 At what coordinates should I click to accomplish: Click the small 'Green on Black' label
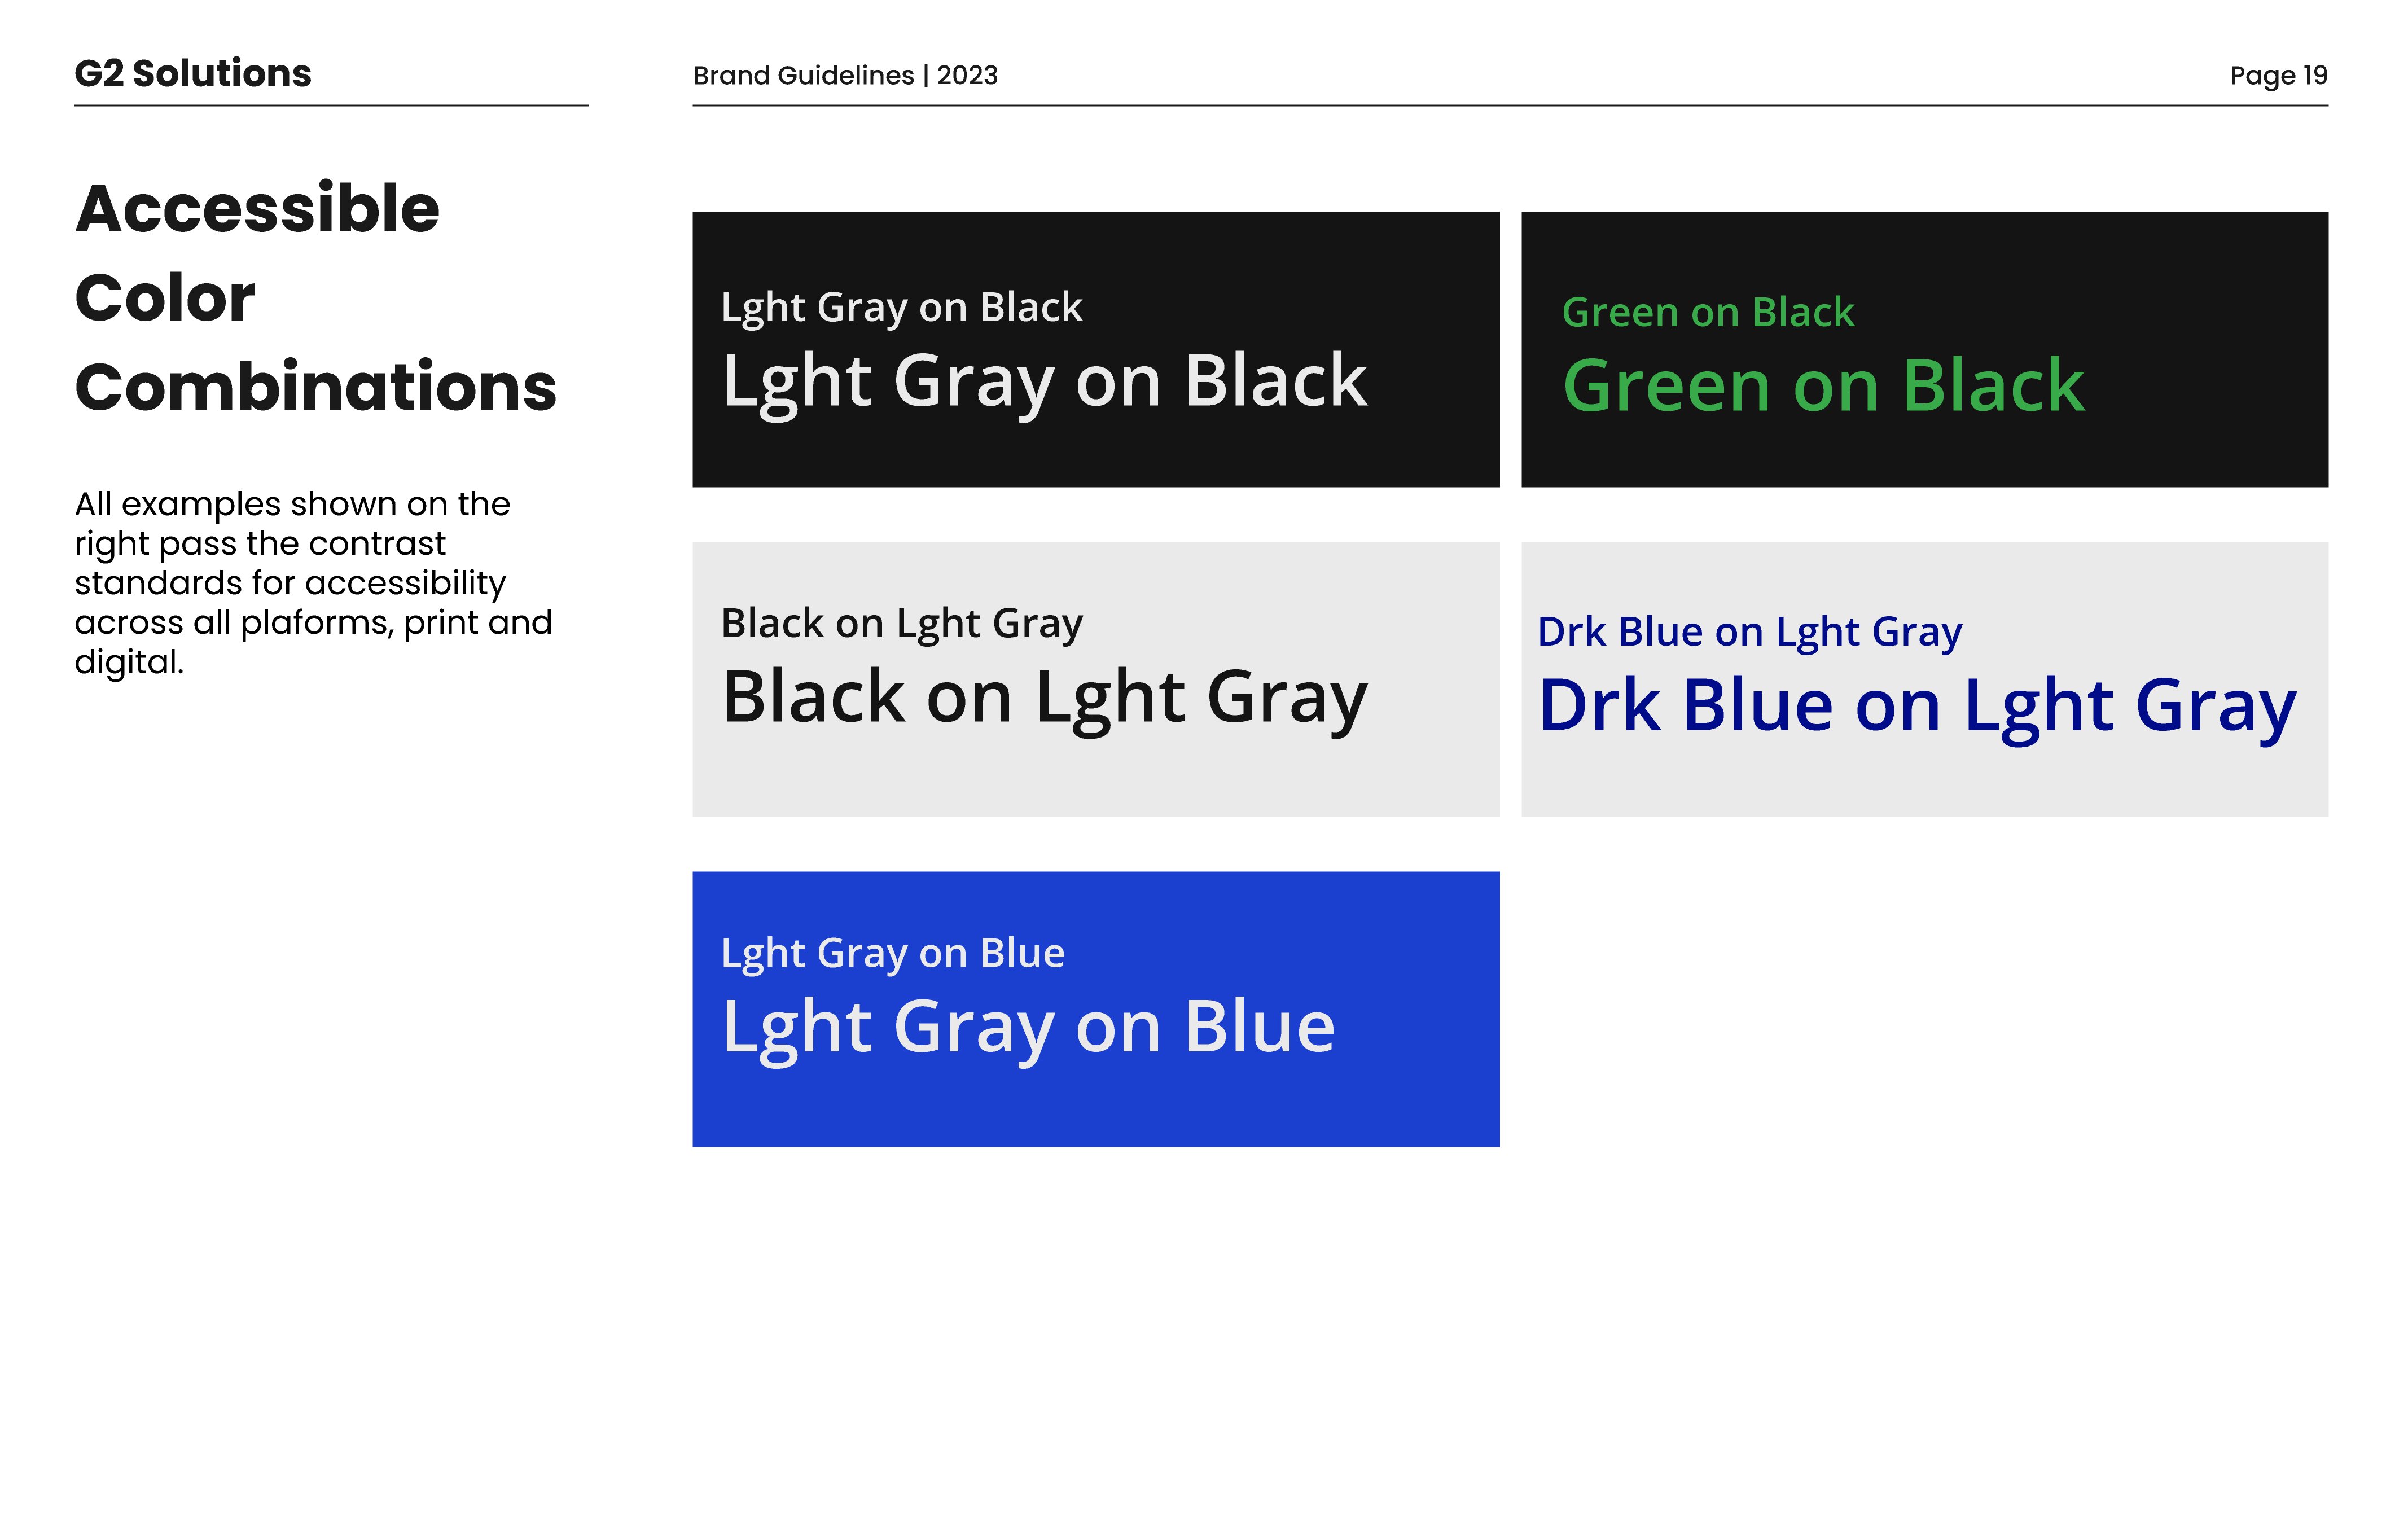(x=1707, y=312)
